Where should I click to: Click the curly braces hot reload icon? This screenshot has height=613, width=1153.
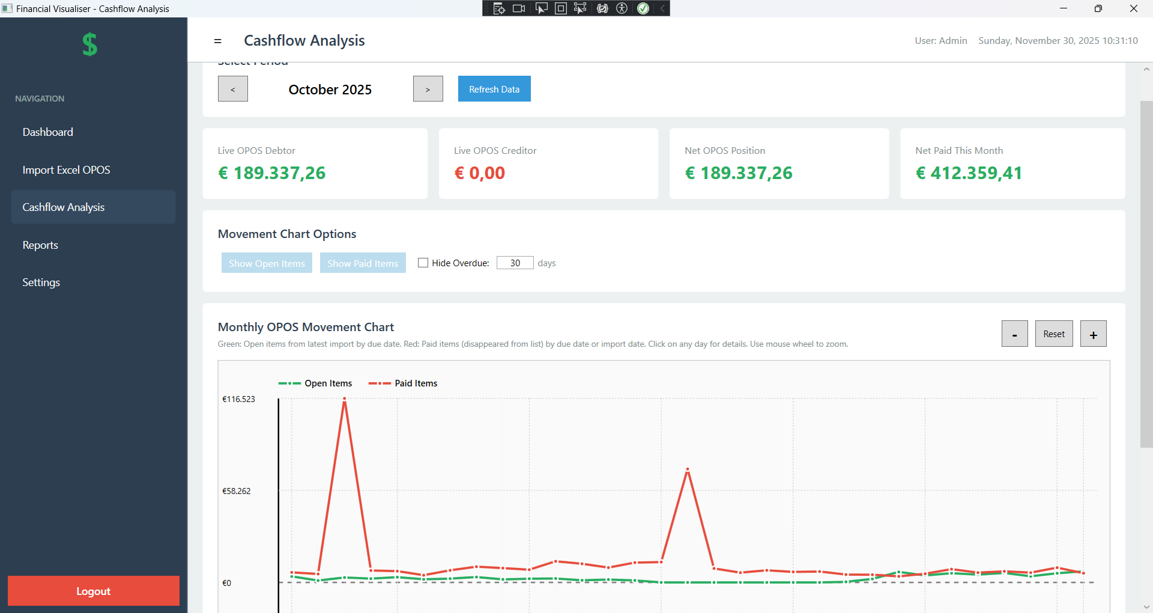point(602,8)
